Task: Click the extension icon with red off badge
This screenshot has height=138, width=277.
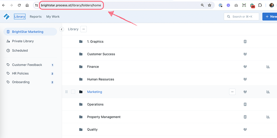Action: pos(252,5)
